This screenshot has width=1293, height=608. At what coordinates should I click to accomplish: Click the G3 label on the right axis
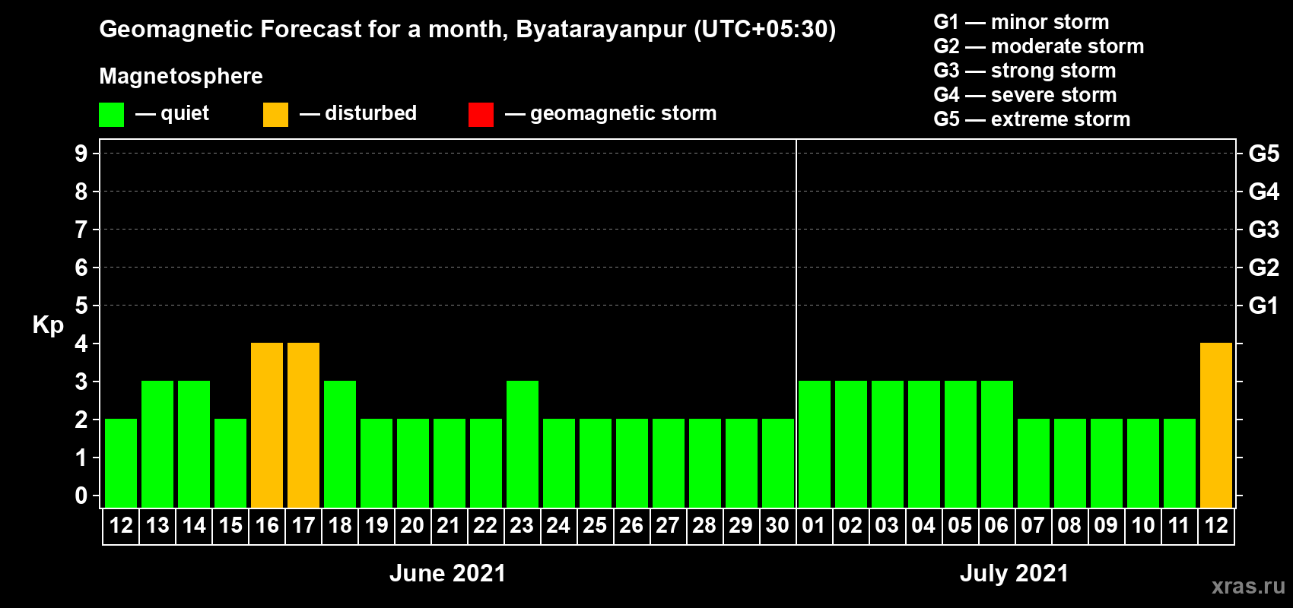(x=1263, y=230)
